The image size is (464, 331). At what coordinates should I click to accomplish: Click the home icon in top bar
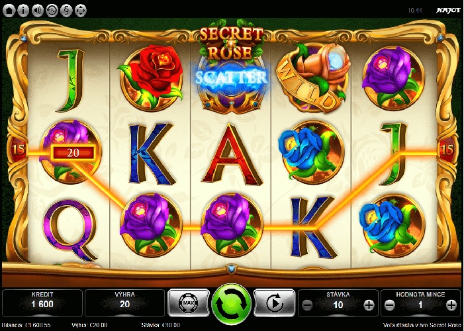[9, 11]
